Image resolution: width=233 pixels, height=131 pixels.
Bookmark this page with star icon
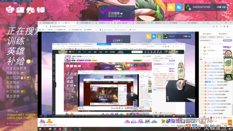(x=217, y=26)
